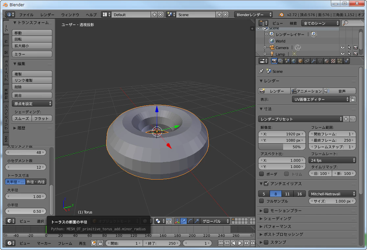
Task: Open the 原点を設定 dropdown
Action: coord(32,103)
